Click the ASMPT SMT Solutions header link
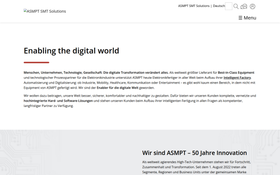 point(194,6)
